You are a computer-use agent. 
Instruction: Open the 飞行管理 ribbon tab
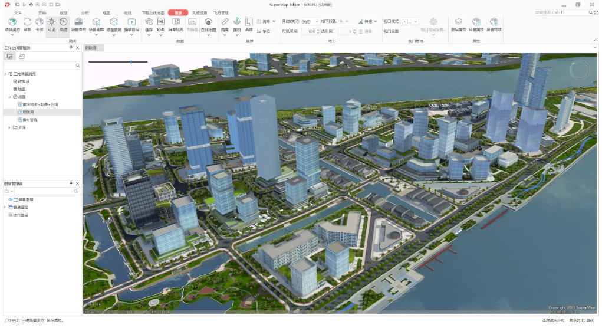coord(221,12)
